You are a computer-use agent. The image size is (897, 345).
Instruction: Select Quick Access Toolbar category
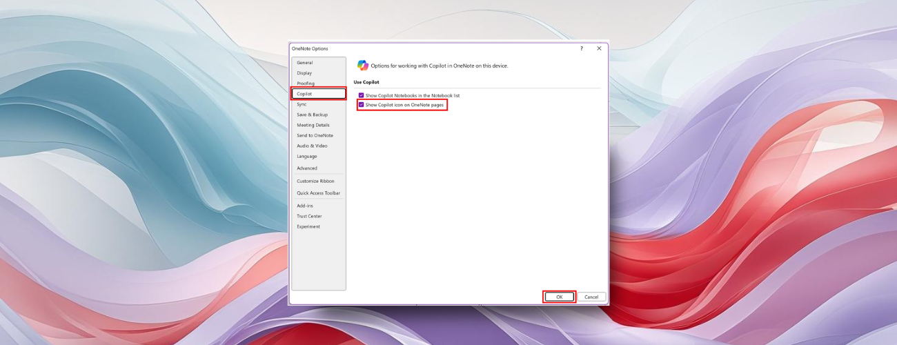318,193
